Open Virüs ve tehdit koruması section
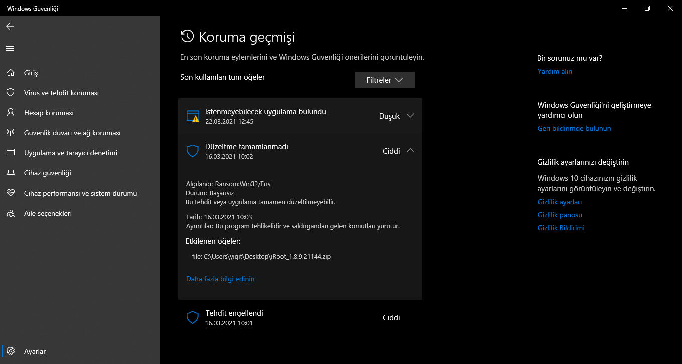The image size is (682, 364). (x=80, y=93)
